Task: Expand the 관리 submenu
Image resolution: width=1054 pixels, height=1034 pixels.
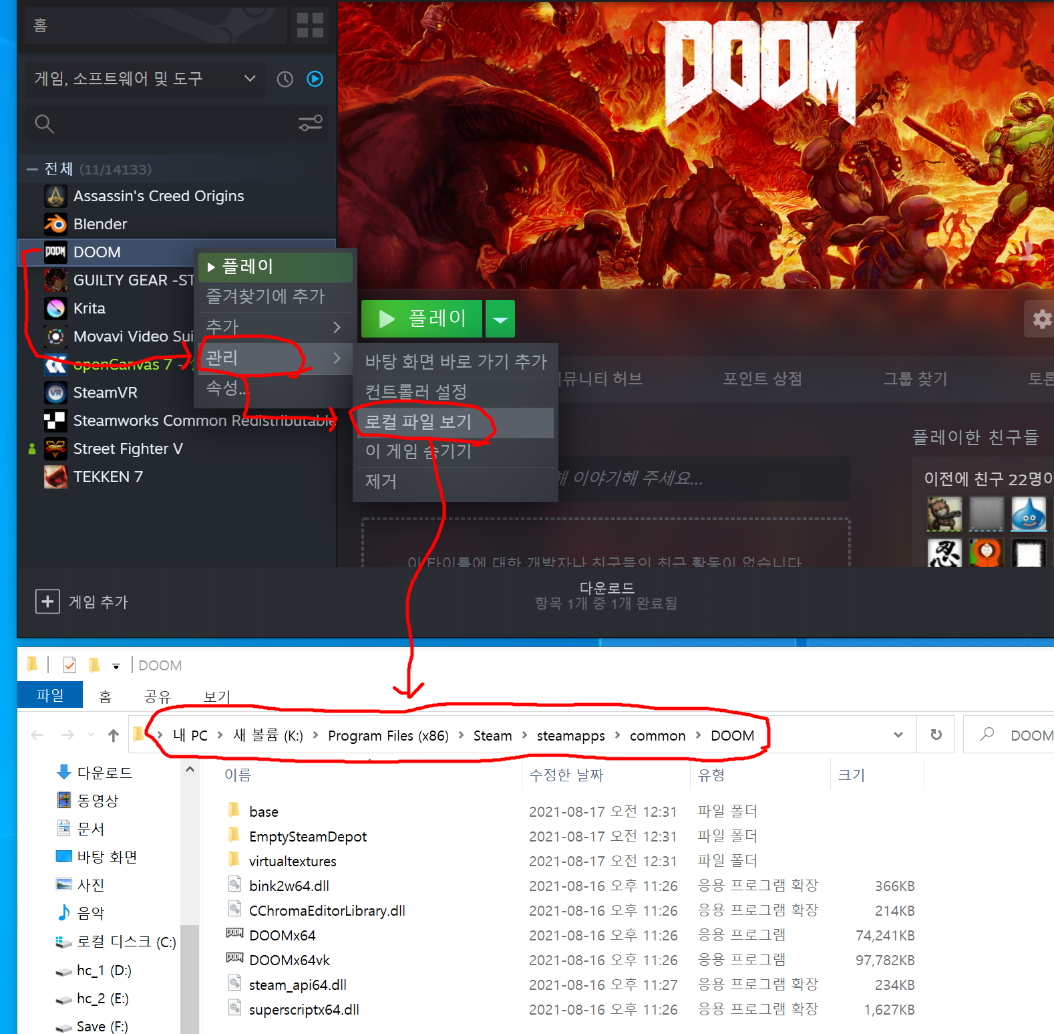Action: (275, 358)
